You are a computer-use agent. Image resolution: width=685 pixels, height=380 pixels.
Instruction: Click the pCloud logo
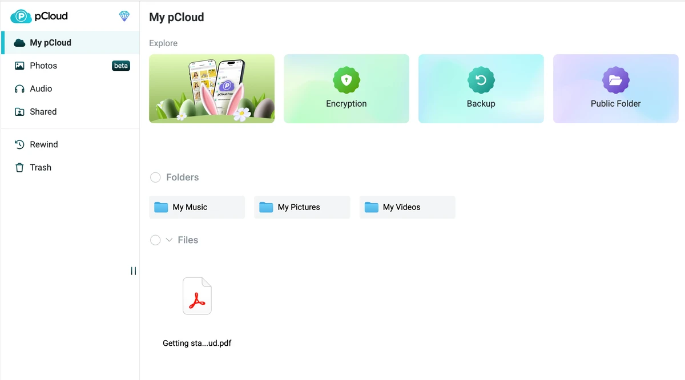click(x=39, y=17)
